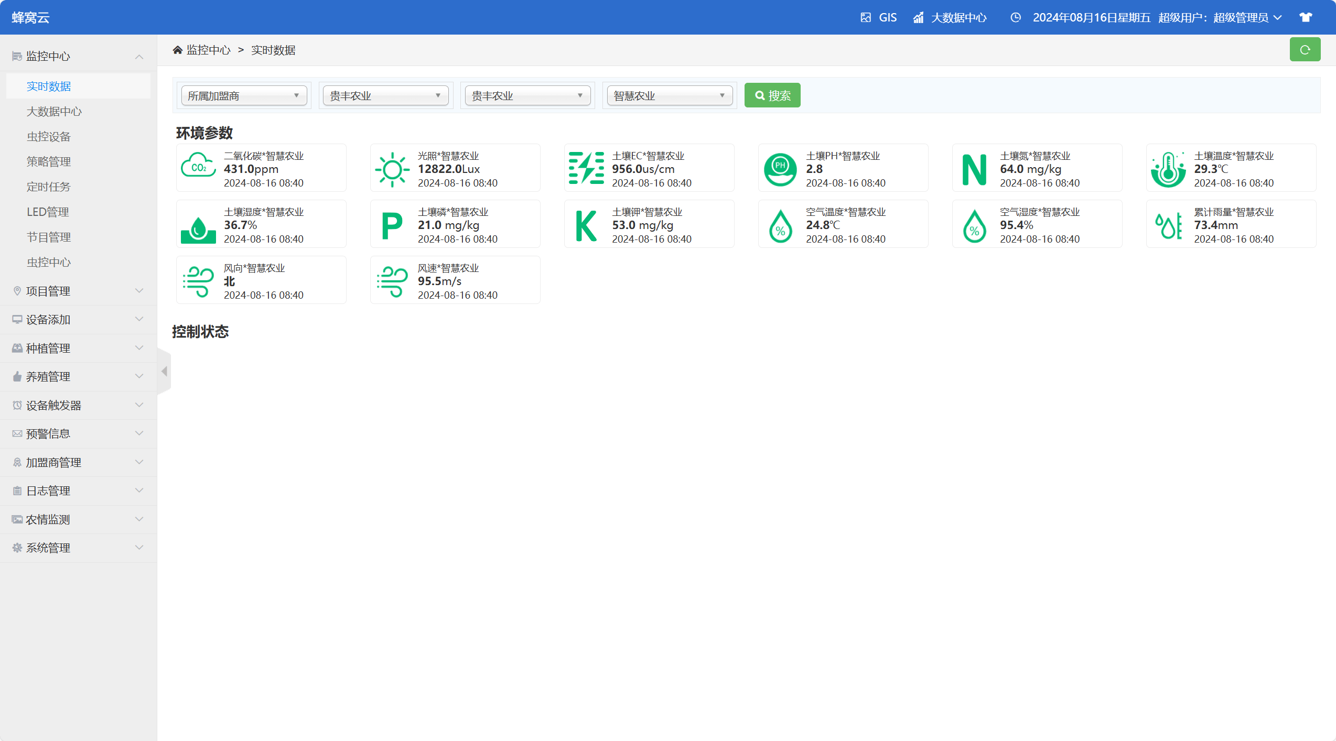
Task: Click the GIS map icon
Action: (866, 17)
